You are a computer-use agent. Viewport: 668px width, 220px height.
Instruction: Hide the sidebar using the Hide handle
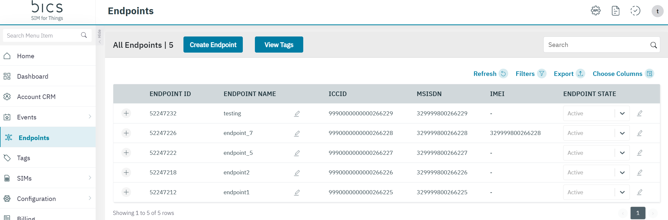point(99,37)
